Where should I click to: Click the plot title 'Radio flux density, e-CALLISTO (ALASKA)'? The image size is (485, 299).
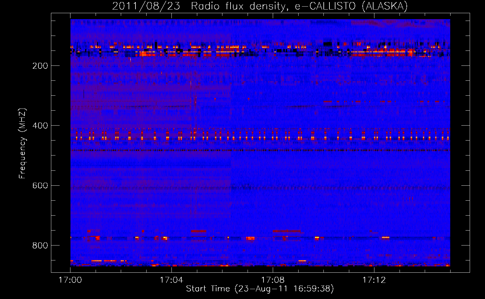point(299,6)
